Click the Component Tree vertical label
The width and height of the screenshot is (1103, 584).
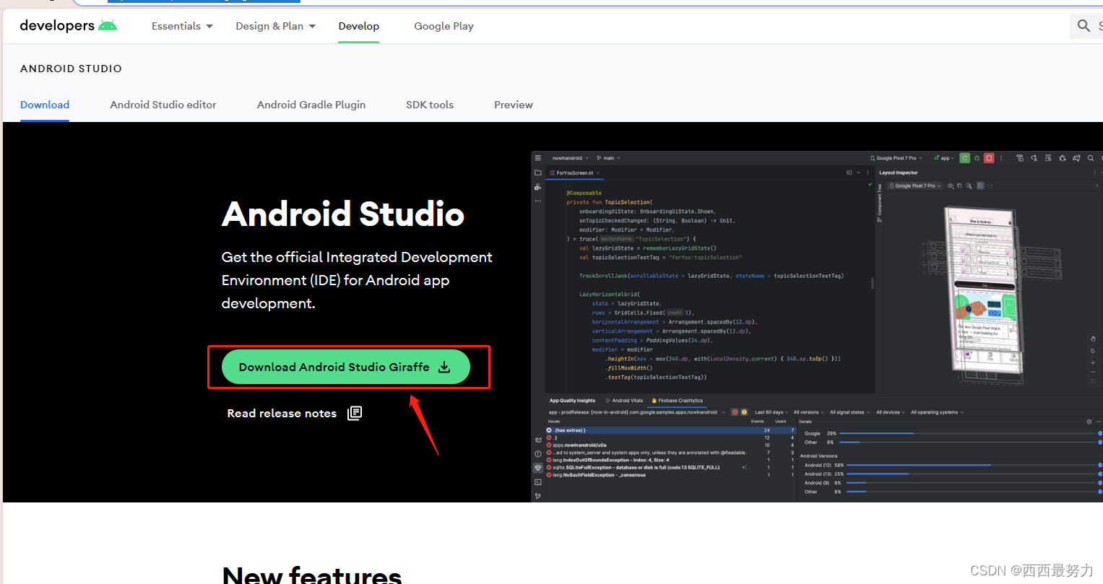point(879,204)
